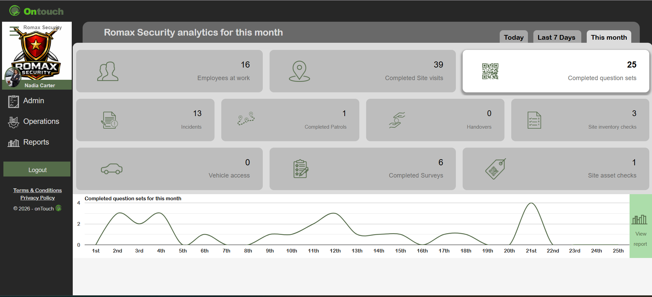Click the Handovers hand icon
This screenshot has width=652, height=297.
pyautogui.click(x=397, y=120)
